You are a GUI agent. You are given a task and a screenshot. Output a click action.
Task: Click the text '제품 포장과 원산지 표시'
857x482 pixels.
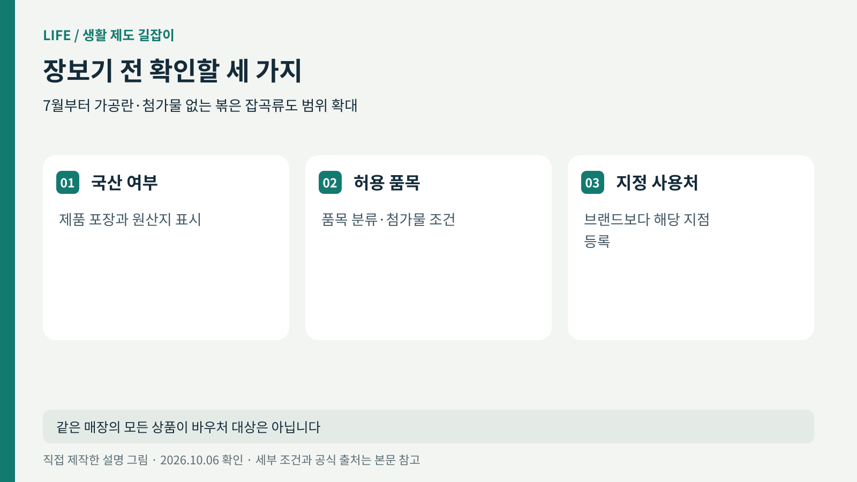[130, 220]
